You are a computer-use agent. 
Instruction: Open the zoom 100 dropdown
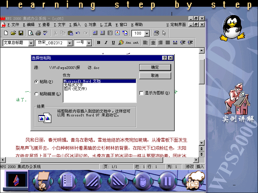tap(147, 33)
